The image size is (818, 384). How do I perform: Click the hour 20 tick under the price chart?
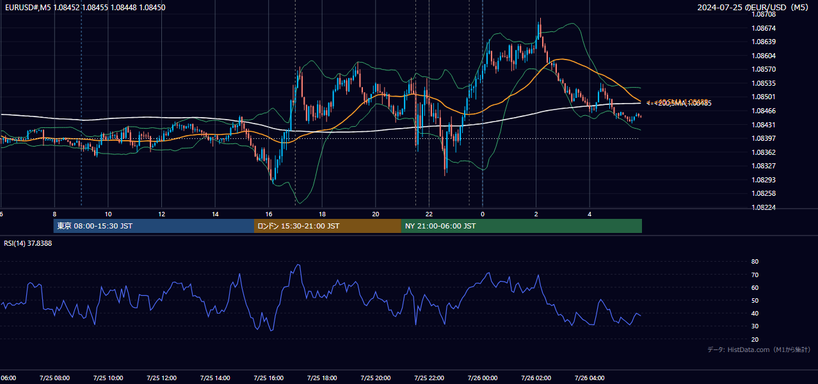tap(376, 214)
